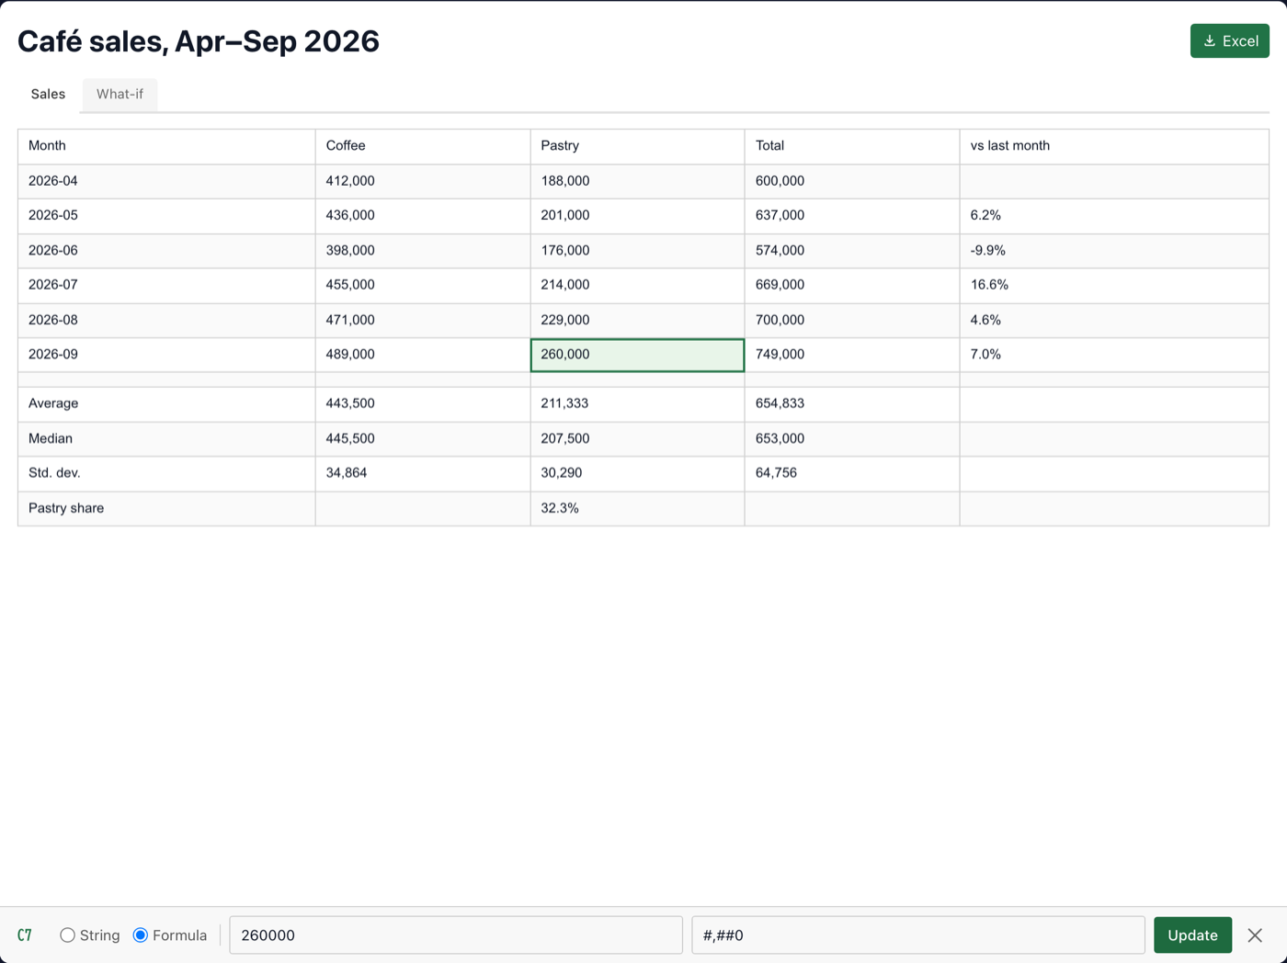The height and width of the screenshot is (963, 1287).
Task: Close the cell editor bar
Action: (1255, 935)
